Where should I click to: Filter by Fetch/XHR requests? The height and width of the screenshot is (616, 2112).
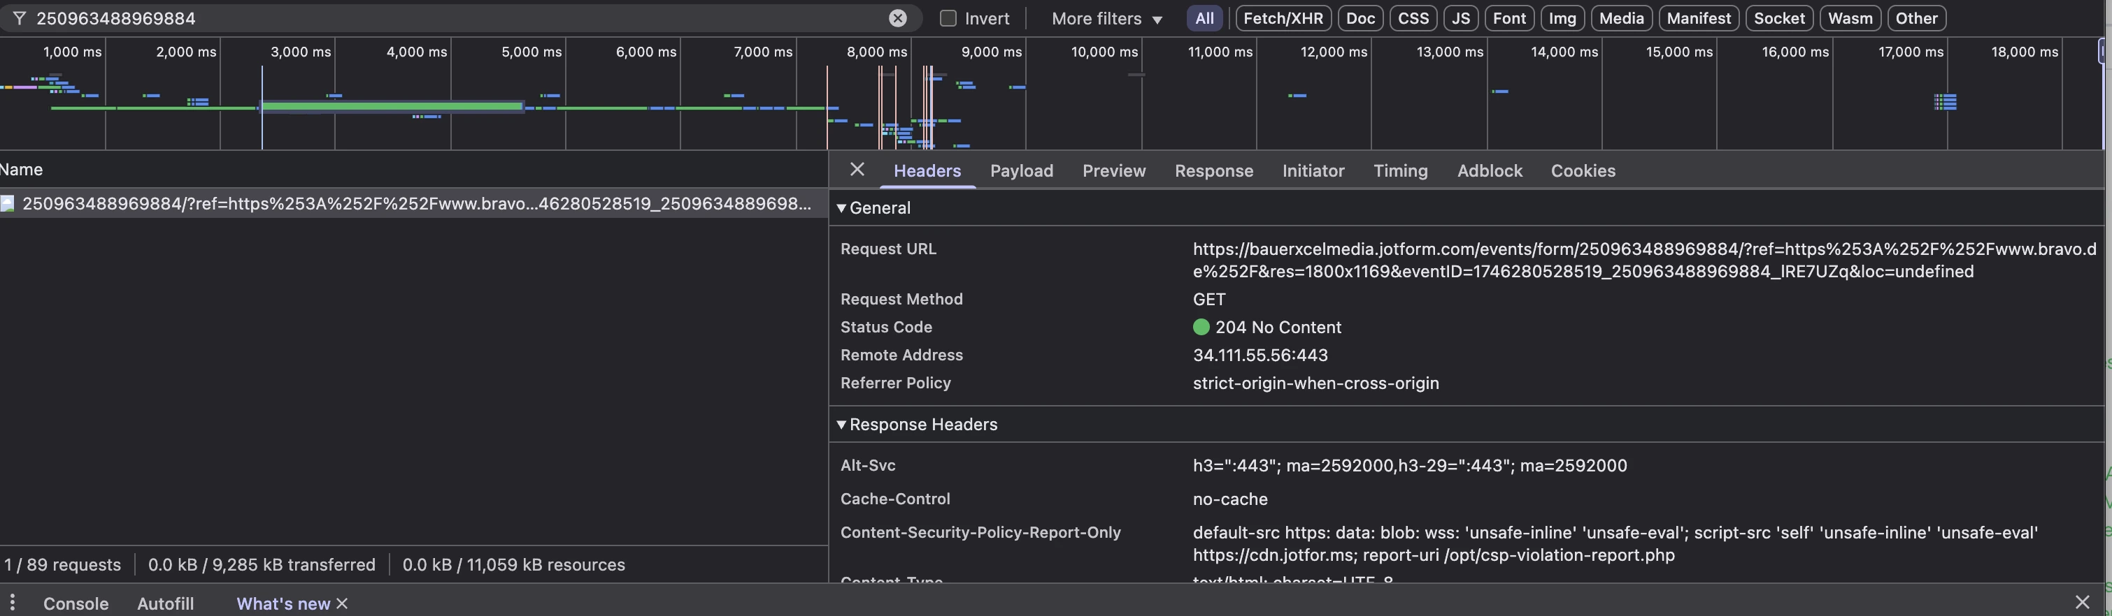(1283, 18)
